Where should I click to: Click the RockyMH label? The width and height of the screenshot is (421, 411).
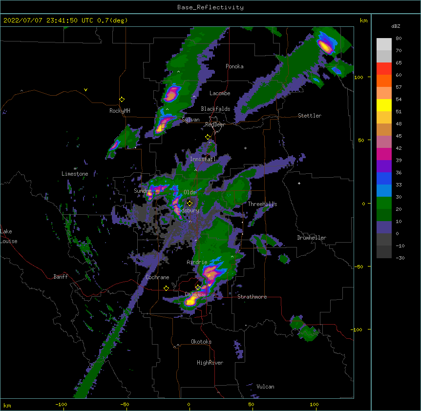click(120, 111)
